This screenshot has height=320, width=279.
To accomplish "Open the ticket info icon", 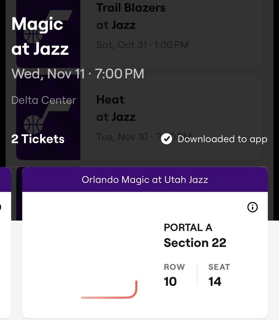I will tap(252, 207).
